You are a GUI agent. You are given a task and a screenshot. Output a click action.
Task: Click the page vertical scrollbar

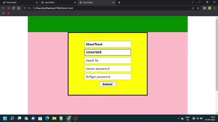click(217, 55)
